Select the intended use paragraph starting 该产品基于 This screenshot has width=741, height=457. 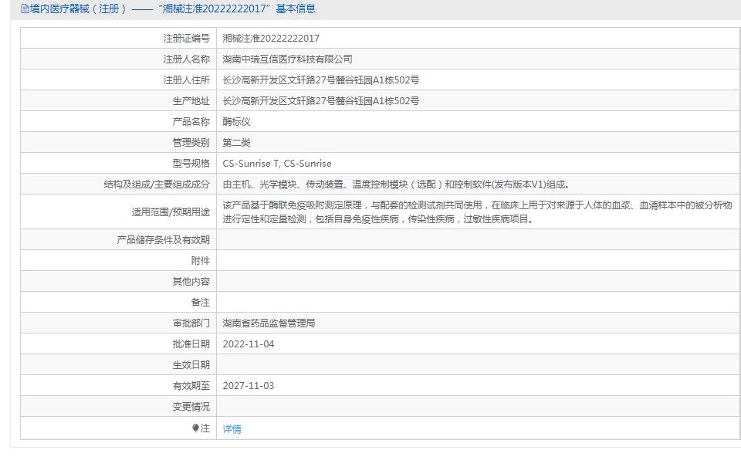point(477,212)
